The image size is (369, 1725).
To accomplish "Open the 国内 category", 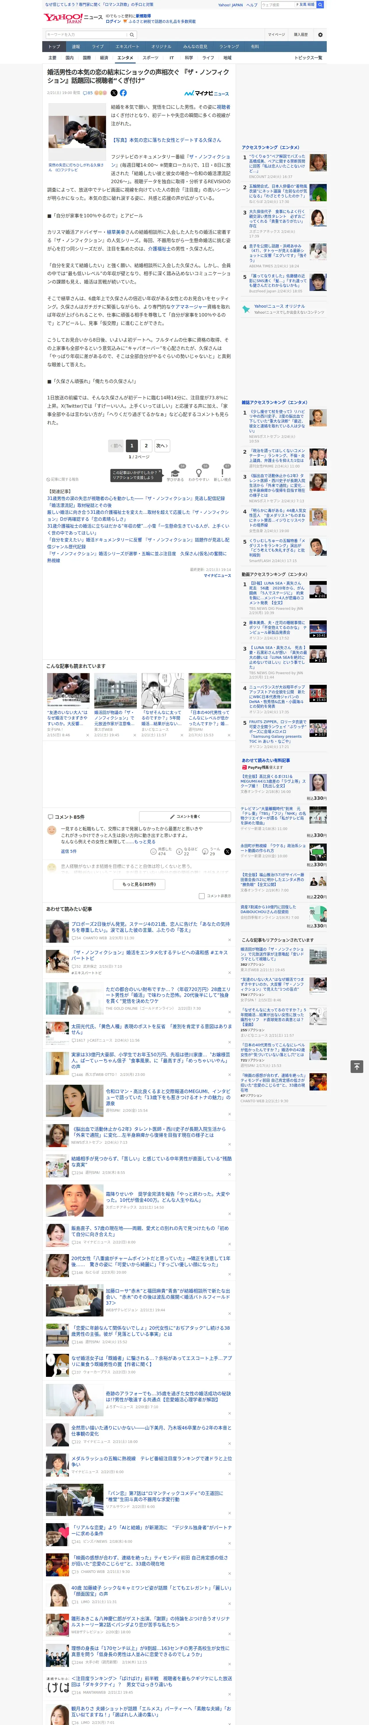I will (x=69, y=57).
